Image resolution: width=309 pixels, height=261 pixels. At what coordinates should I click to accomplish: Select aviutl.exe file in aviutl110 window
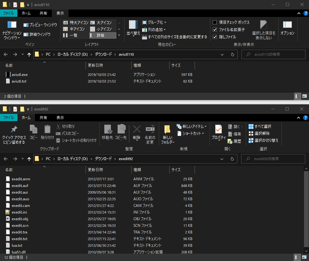(20, 74)
